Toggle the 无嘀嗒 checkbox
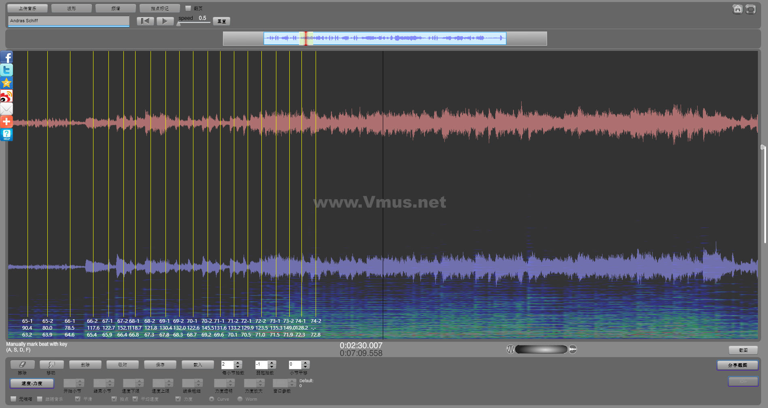This screenshot has height=408, width=768. point(14,399)
